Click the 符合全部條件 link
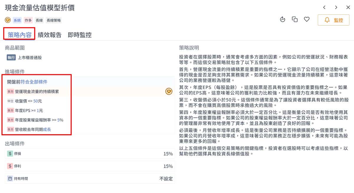Image resolution: width=354 pixels, height=193 pixels. pos(34,82)
